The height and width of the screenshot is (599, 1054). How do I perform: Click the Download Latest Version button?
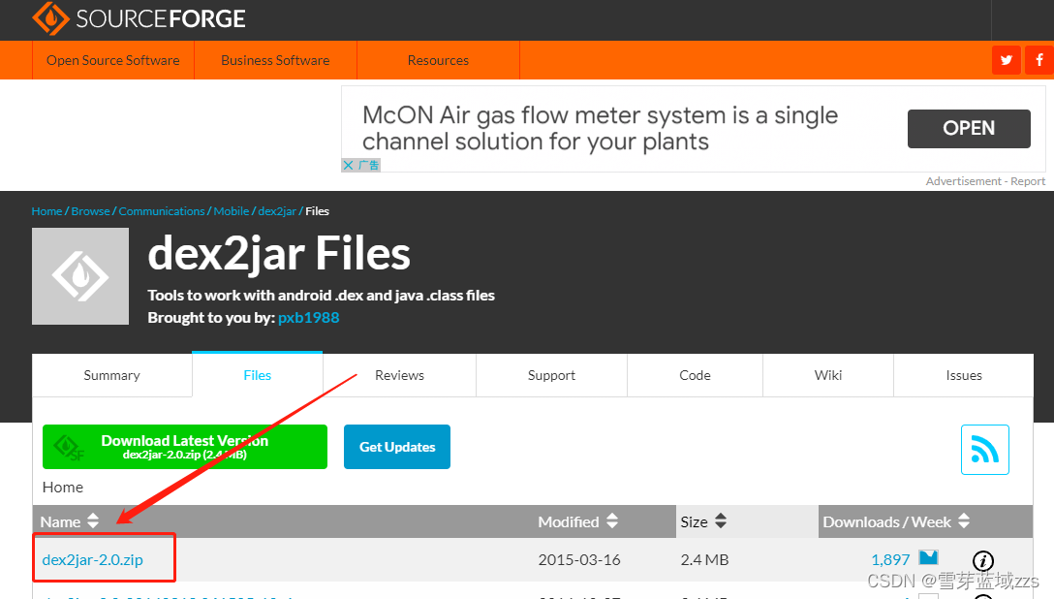185,447
